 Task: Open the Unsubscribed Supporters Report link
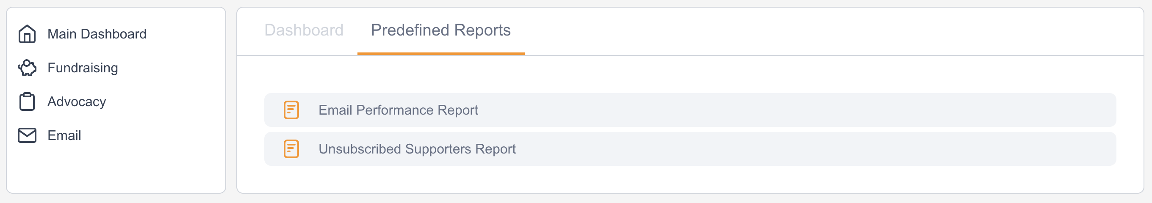coord(416,149)
